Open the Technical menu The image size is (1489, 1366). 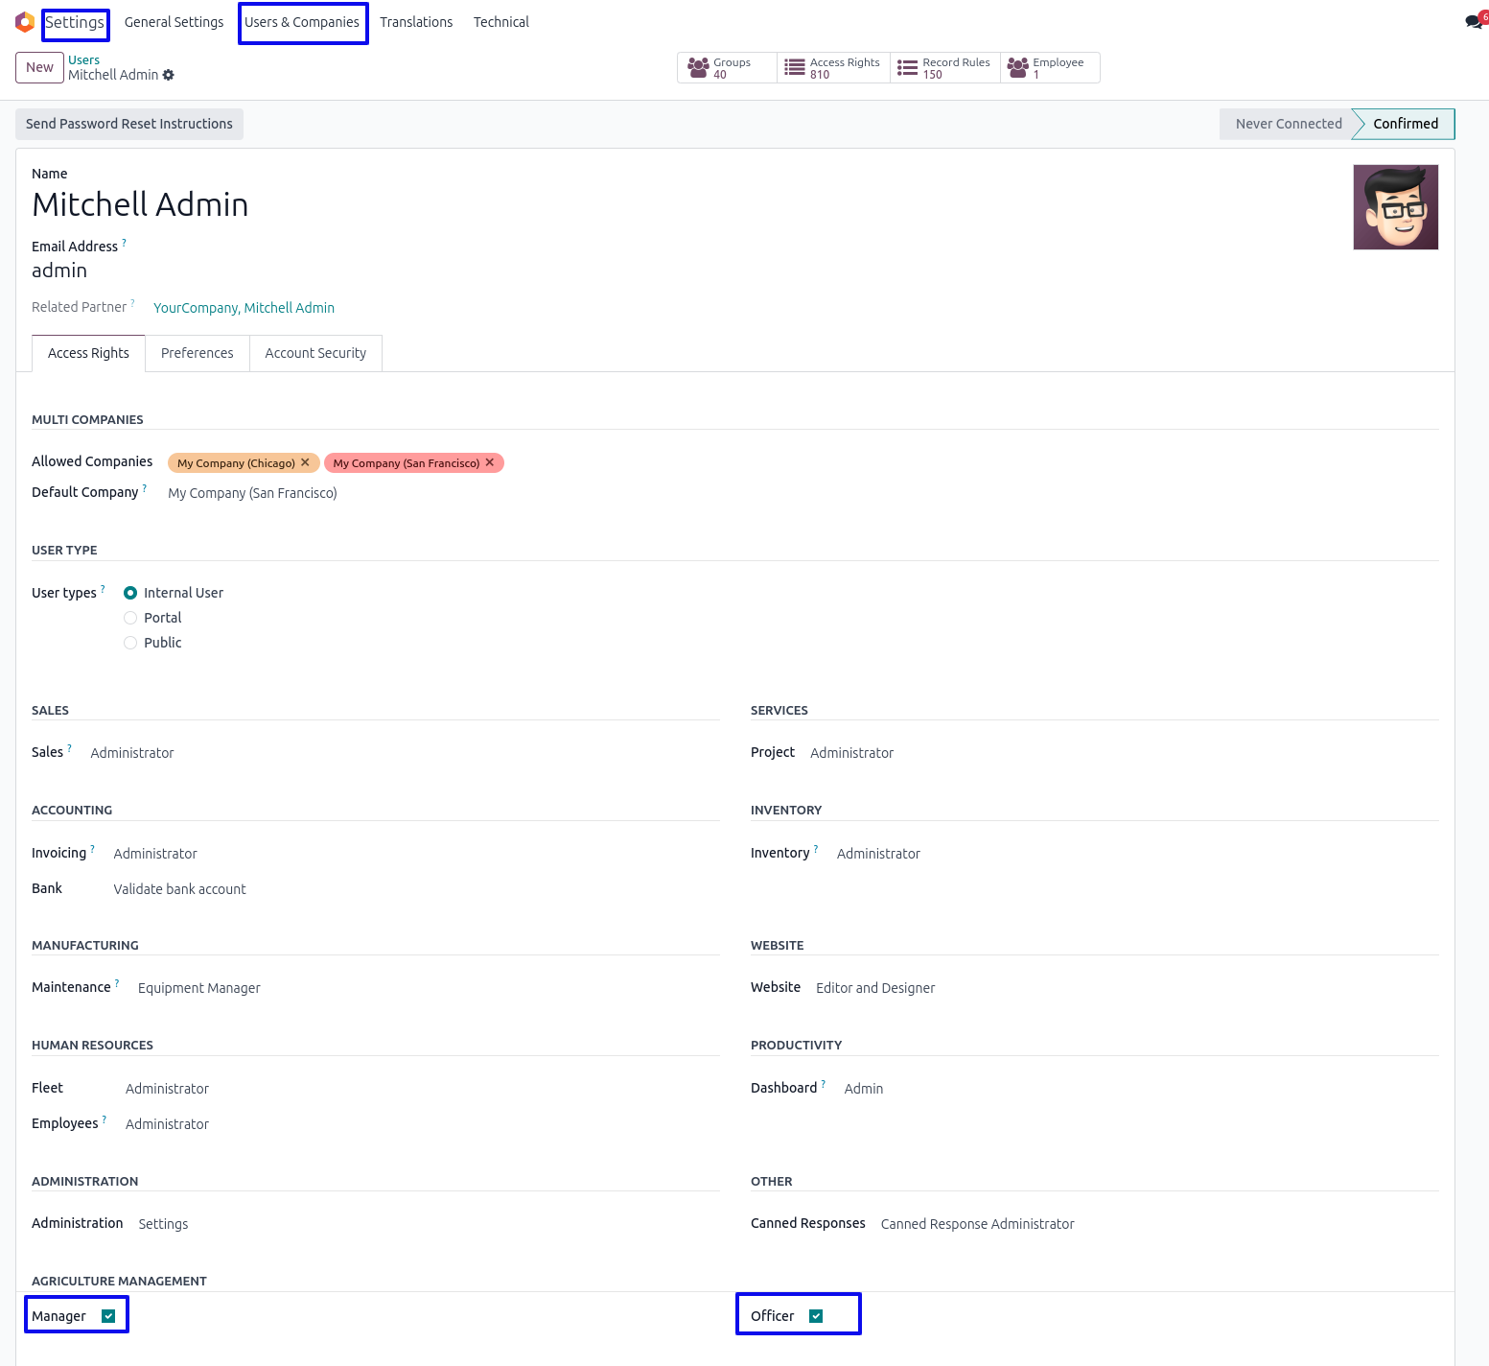point(501,22)
